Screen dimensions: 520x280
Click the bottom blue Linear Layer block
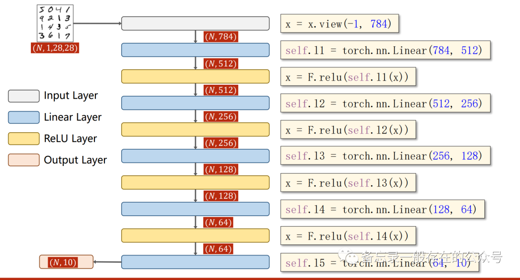point(195,262)
